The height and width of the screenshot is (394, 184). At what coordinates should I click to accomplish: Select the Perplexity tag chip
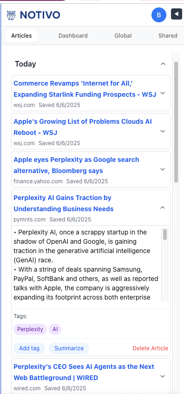[30, 329]
